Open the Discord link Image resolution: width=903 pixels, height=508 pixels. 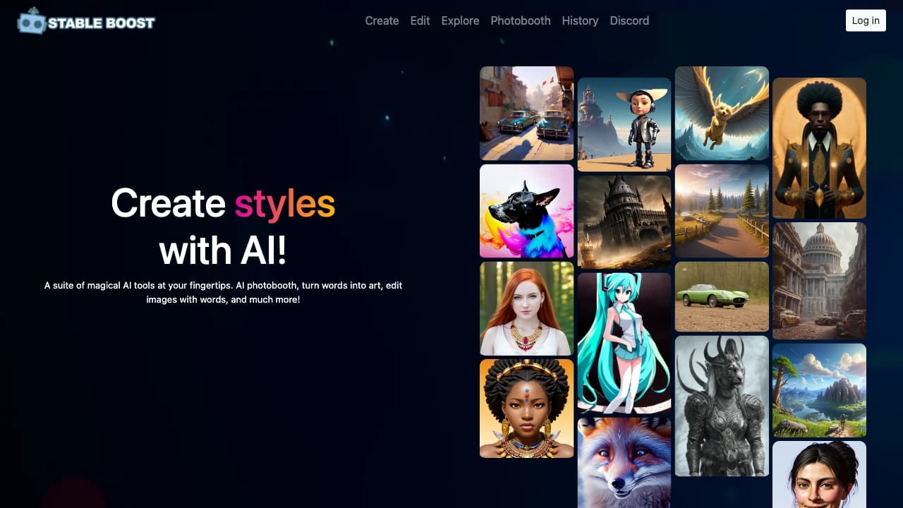[x=629, y=20]
